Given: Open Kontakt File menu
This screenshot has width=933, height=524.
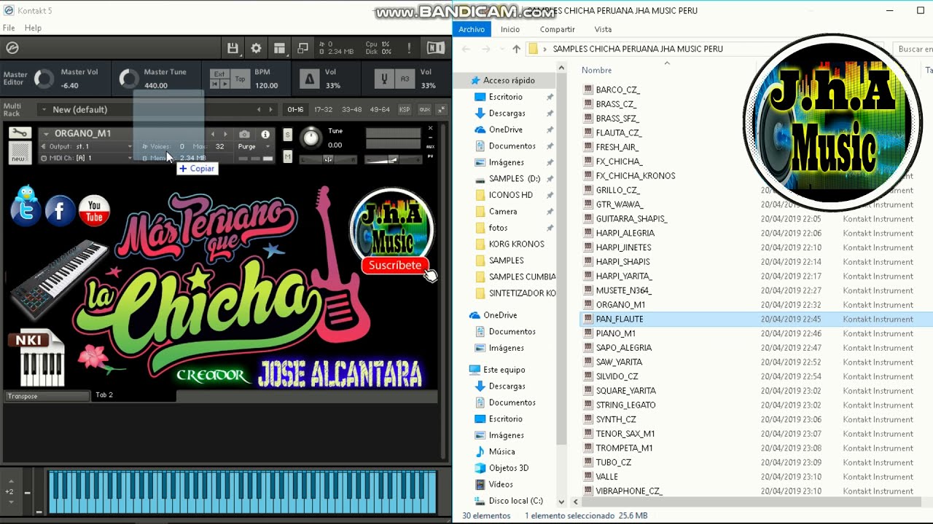Looking at the screenshot, I should click(9, 28).
